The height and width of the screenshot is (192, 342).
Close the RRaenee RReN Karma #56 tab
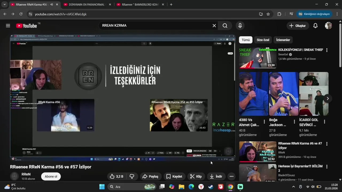click(x=57, y=5)
